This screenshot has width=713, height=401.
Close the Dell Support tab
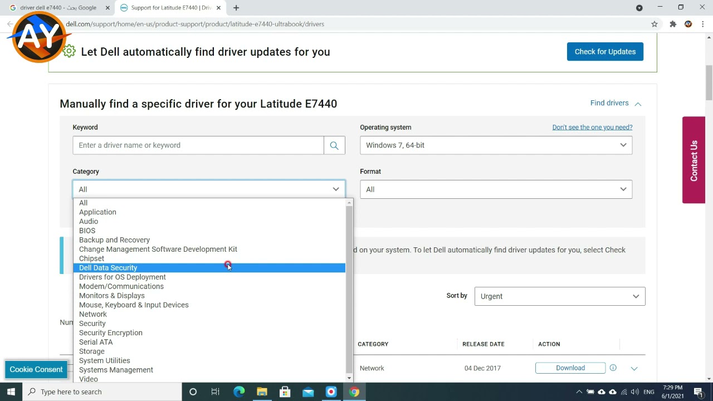[219, 8]
